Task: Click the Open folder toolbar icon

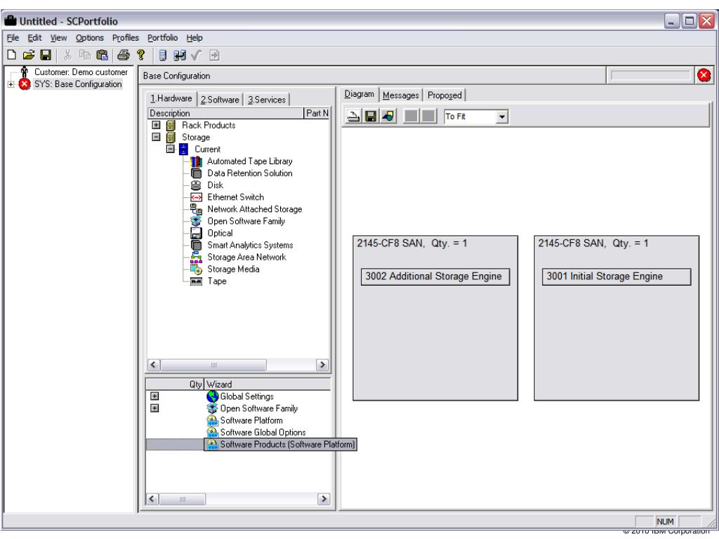Action: click(28, 55)
